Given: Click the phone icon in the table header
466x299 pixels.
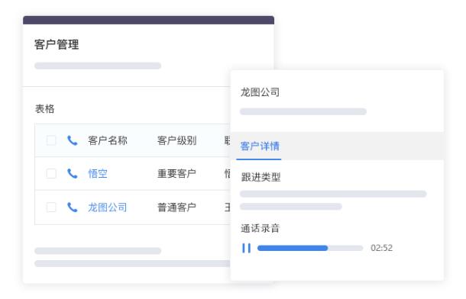Looking at the screenshot, I should [x=73, y=140].
